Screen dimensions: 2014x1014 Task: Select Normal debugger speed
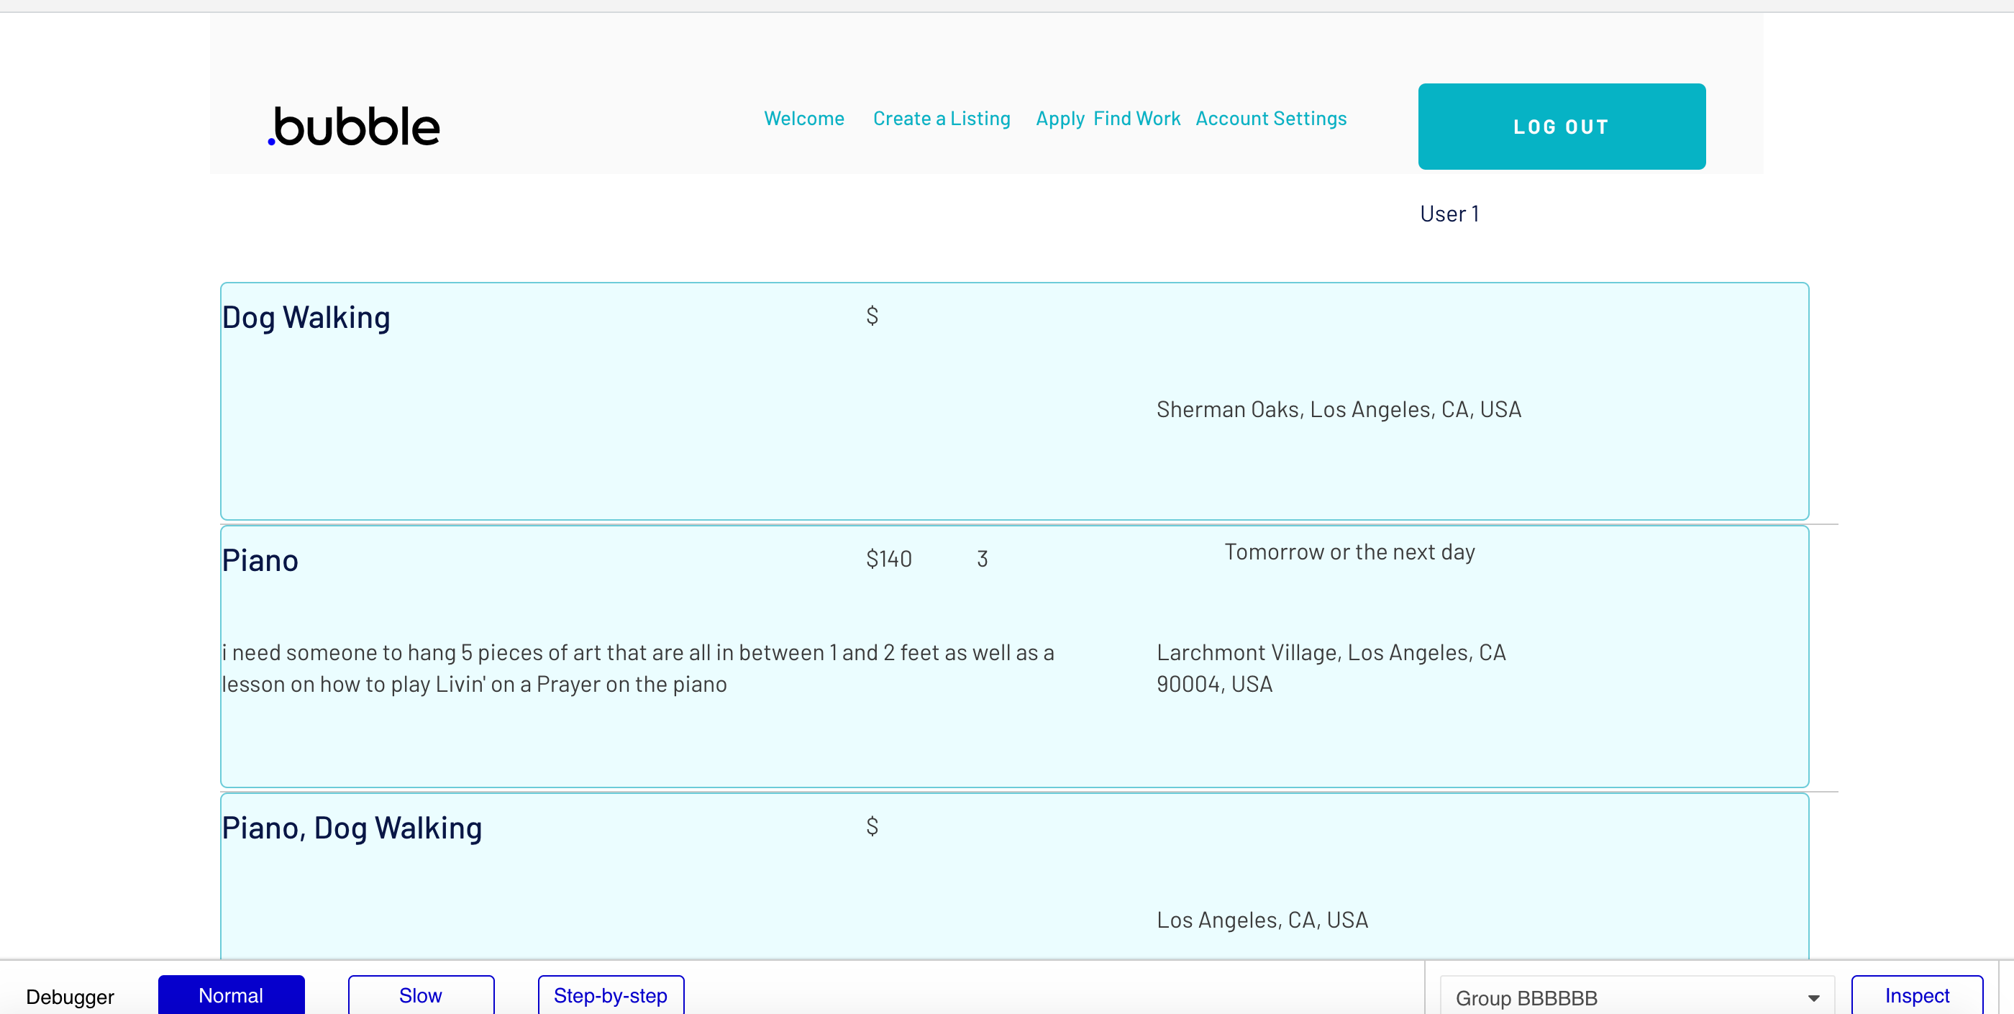[x=231, y=995]
